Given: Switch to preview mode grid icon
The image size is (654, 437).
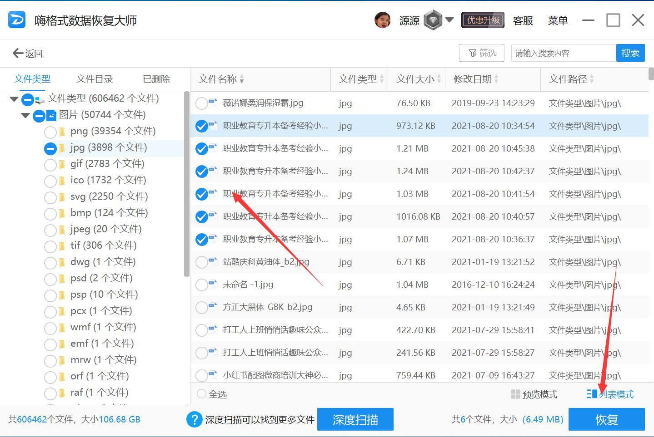Looking at the screenshot, I should (515, 394).
